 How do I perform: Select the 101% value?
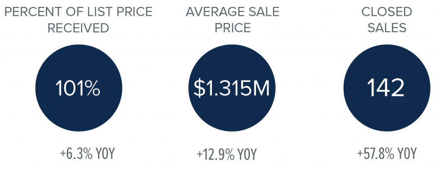[78, 88]
